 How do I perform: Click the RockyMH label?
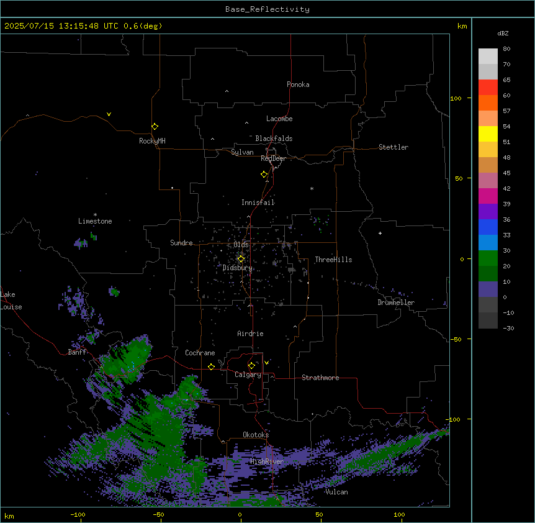click(152, 141)
